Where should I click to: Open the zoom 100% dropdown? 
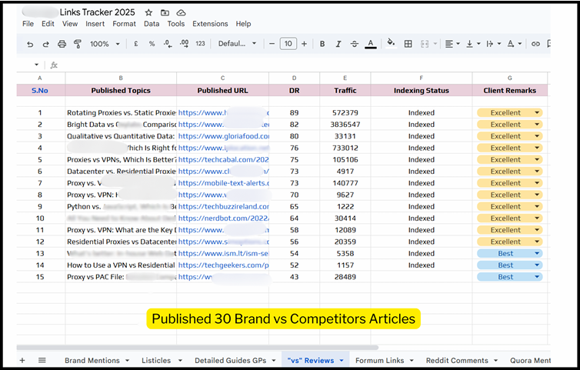pos(105,44)
